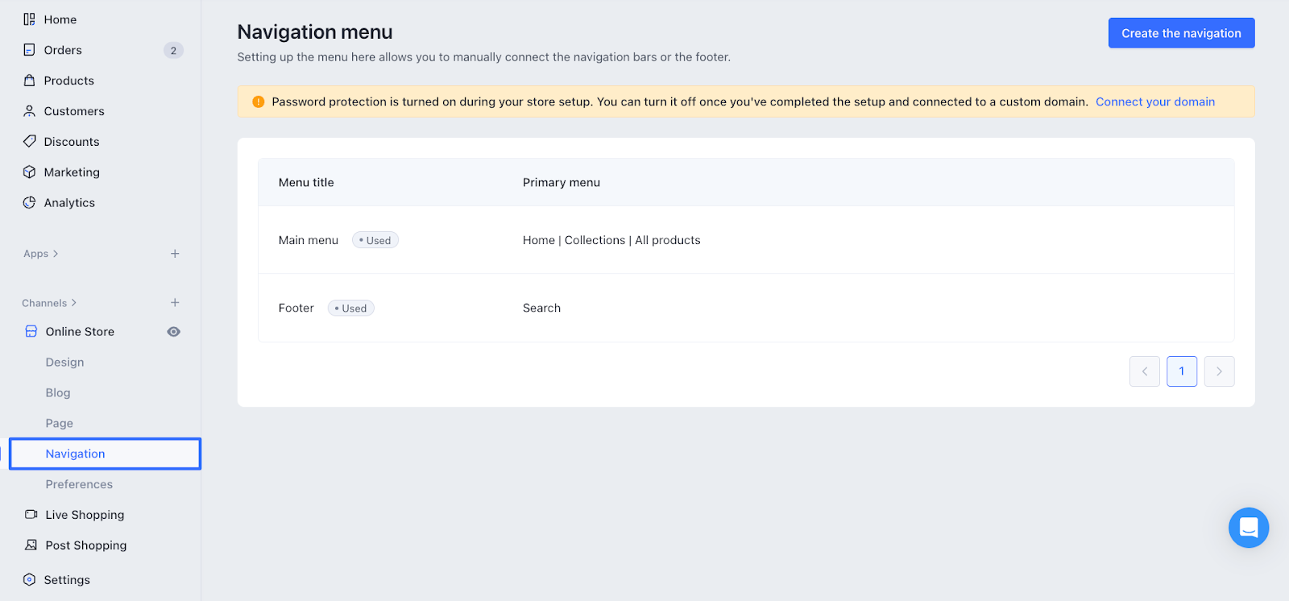
Task: Click the Marketing cube icon
Action: pos(30,172)
